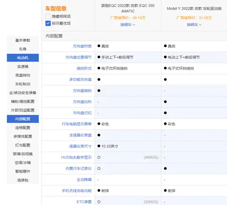
Task: Jump to 座椅配置 section
Action: coord(23,128)
